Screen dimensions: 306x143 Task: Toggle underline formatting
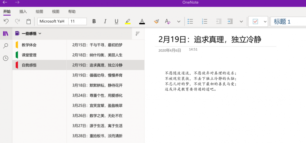coord(116,21)
